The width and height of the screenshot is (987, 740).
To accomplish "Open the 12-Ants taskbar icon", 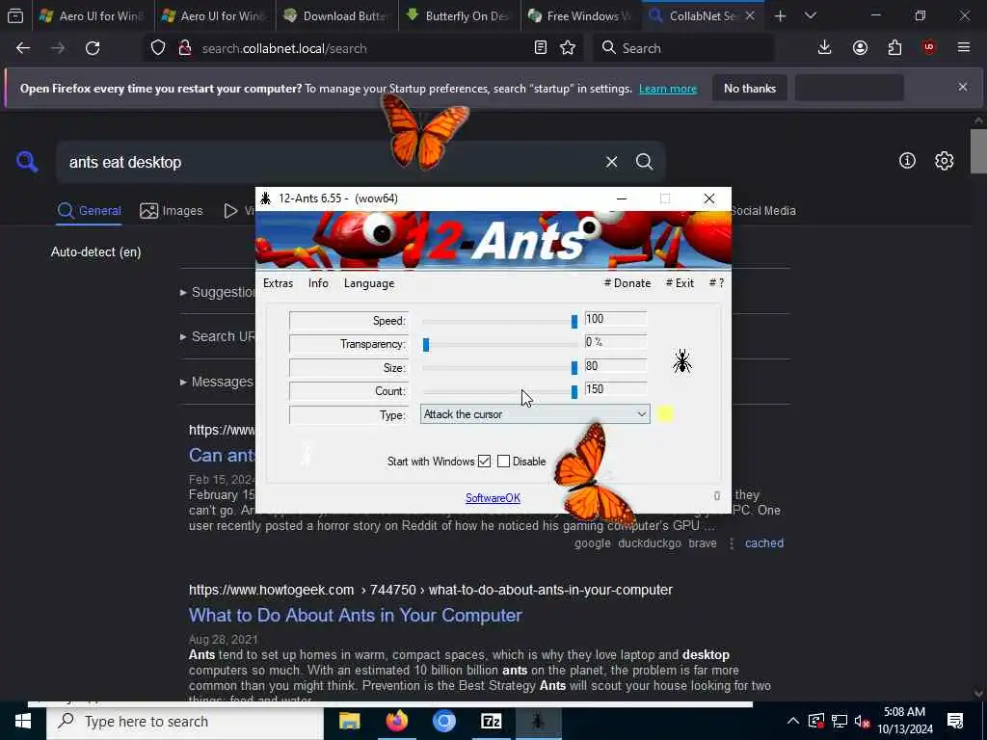I will [x=538, y=721].
